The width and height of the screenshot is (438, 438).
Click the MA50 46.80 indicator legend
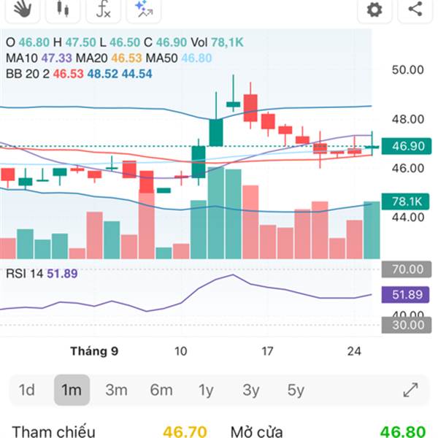(179, 58)
